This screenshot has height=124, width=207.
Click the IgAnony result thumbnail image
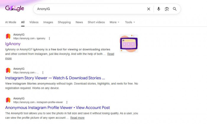coord(128,43)
